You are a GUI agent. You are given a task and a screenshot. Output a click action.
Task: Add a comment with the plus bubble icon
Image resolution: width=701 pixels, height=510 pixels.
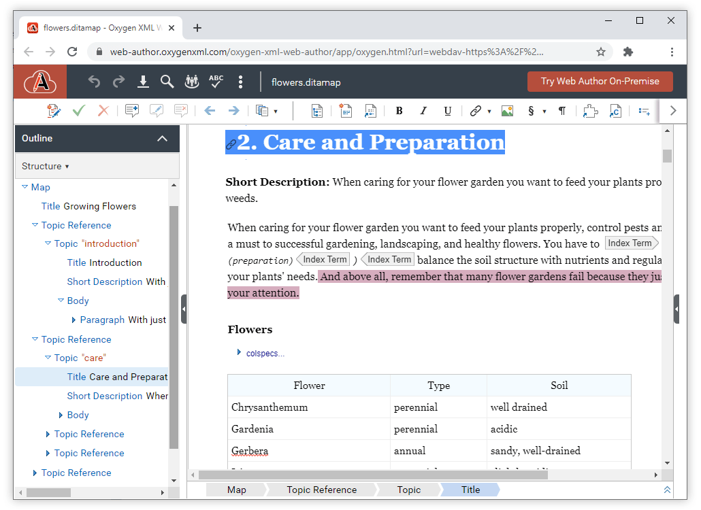[132, 111]
